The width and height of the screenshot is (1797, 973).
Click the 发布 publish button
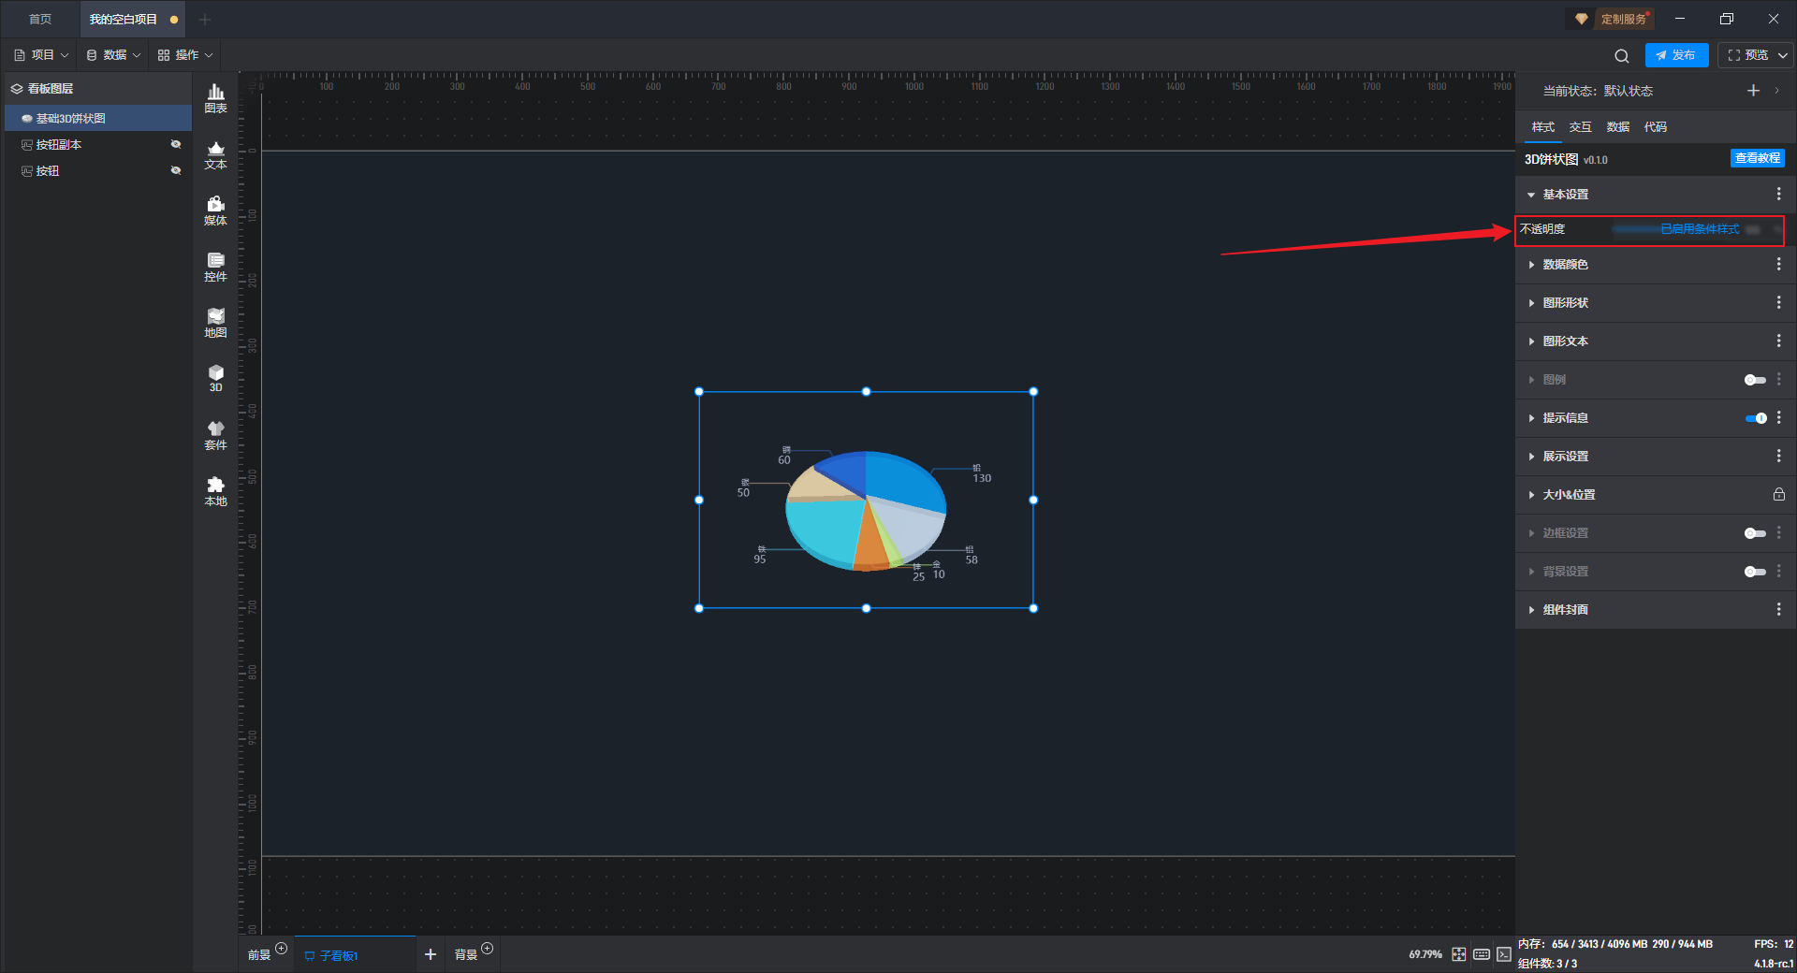coord(1676,55)
